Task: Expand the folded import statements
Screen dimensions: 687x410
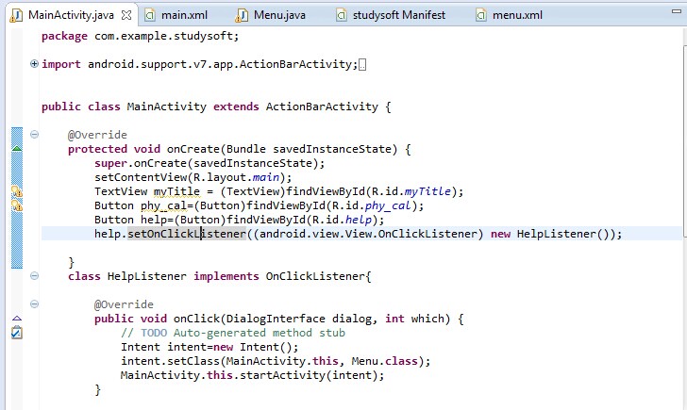Action: (x=35, y=64)
